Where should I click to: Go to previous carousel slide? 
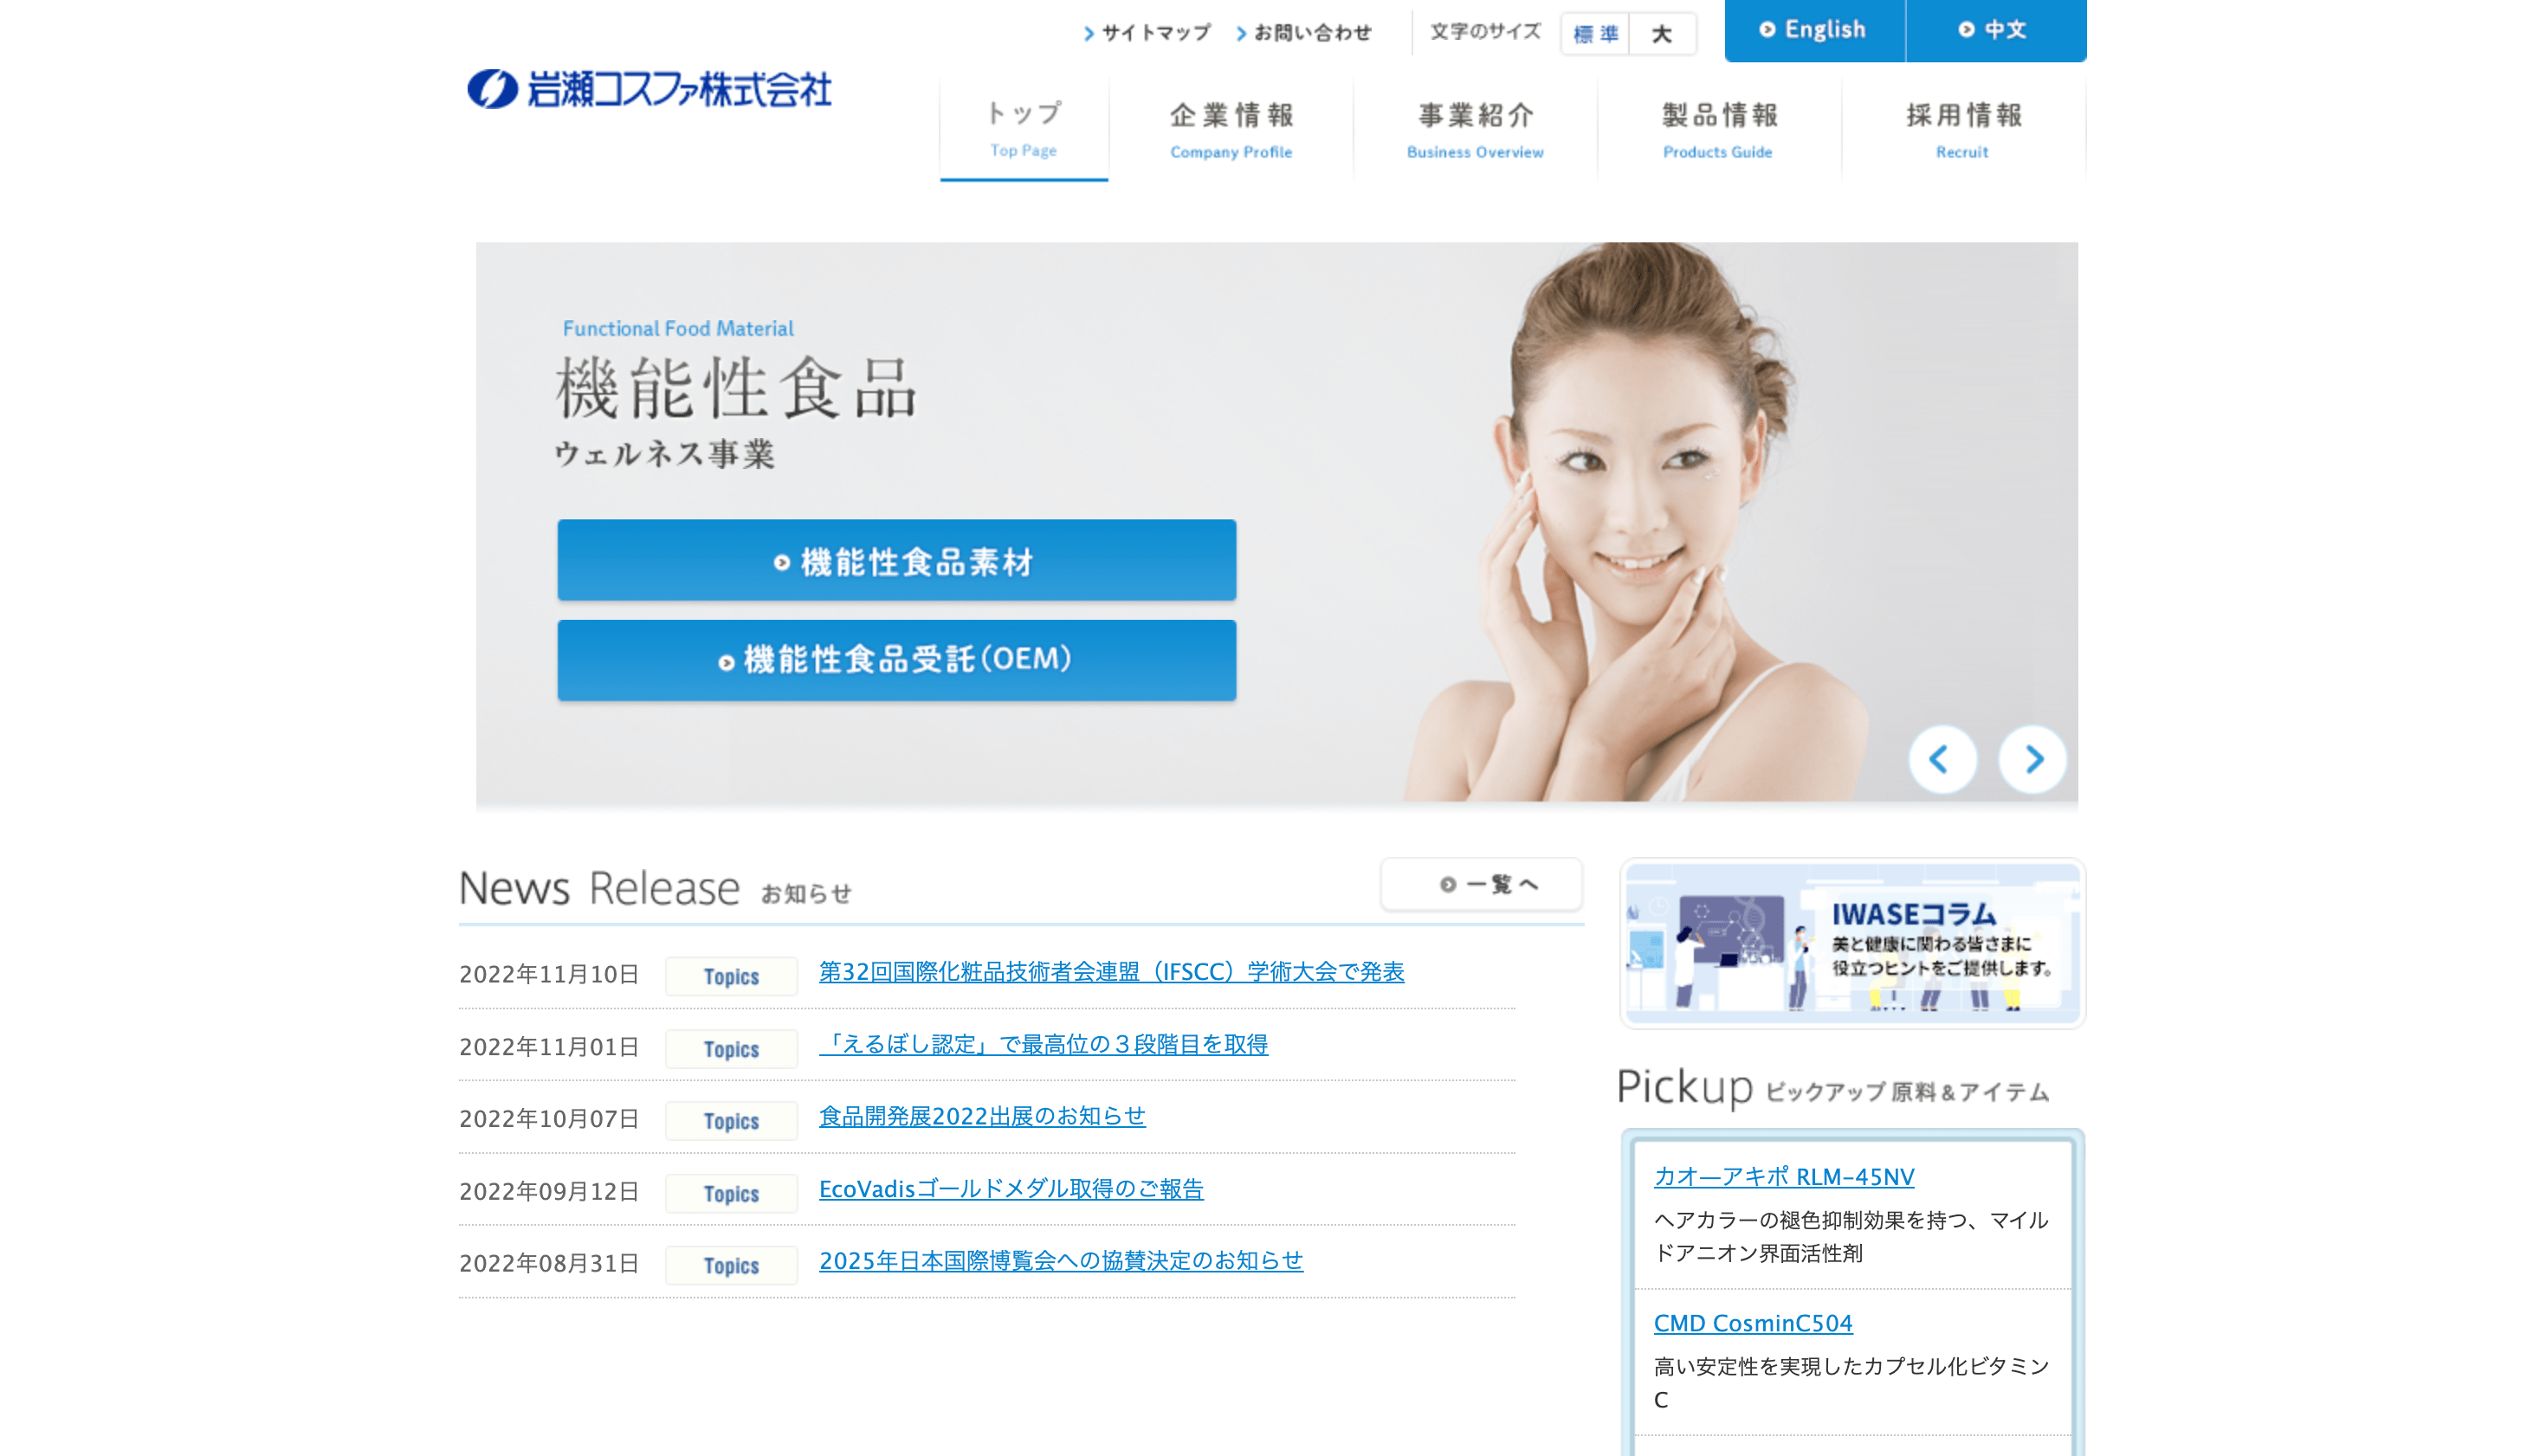[x=1941, y=759]
